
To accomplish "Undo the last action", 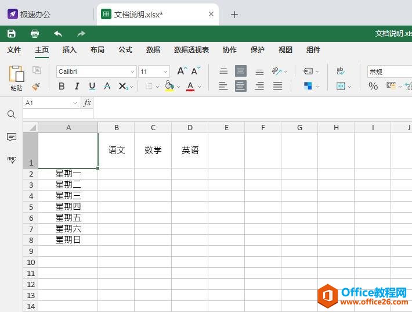I will pyautogui.click(x=58, y=34).
